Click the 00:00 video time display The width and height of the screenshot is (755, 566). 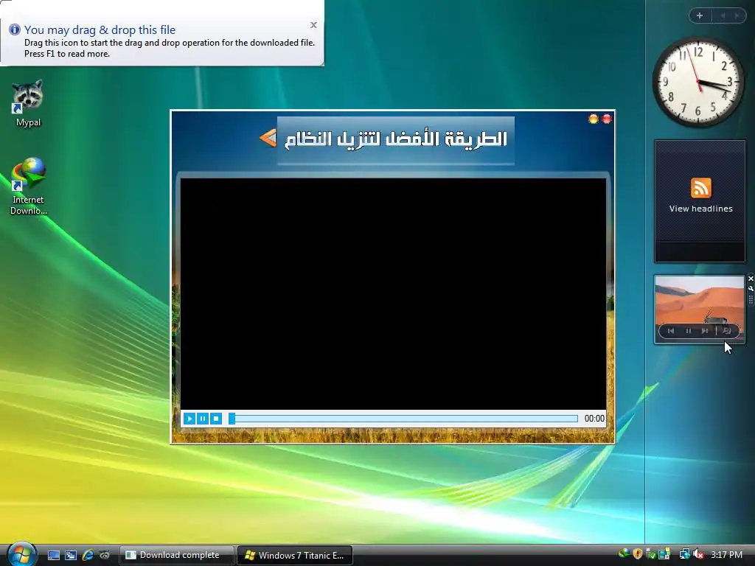pyautogui.click(x=594, y=419)
